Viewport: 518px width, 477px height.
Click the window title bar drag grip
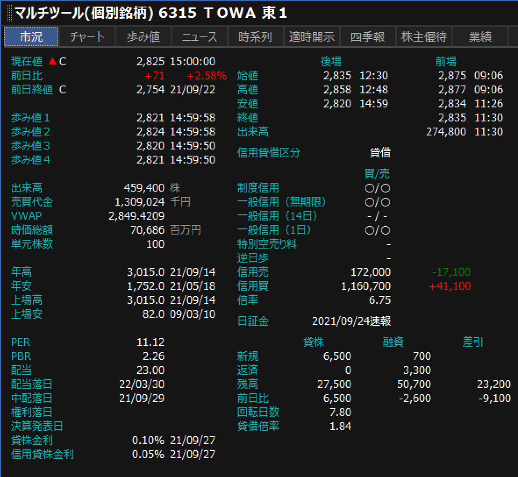point(9,13)
